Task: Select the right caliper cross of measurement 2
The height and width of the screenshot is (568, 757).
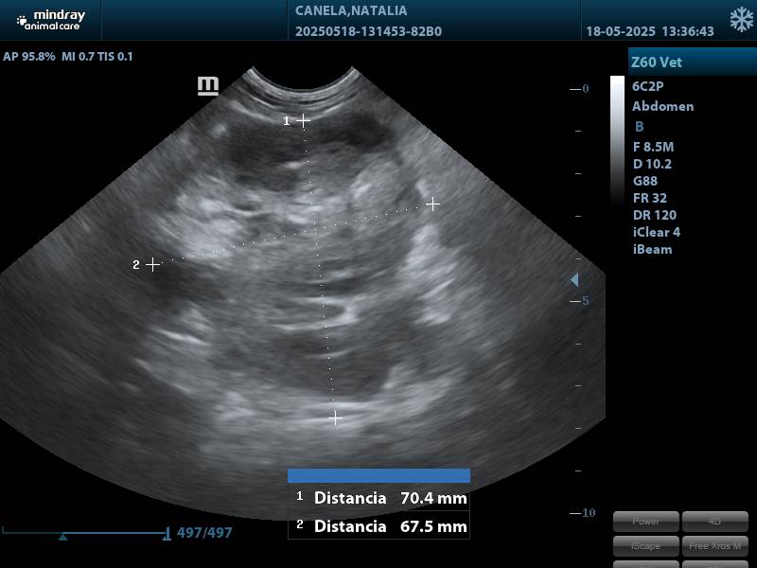Action: (x=432, y=204)
